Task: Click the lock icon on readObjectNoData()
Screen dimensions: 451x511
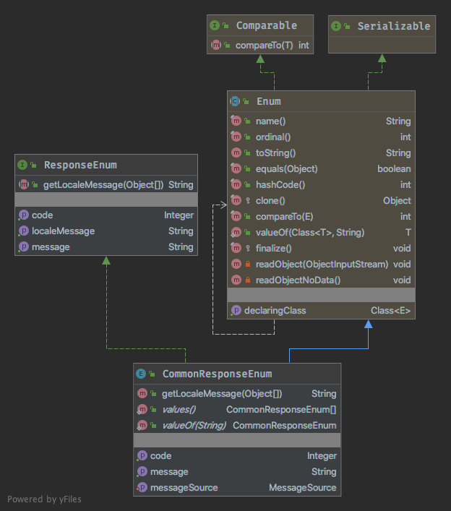Action: point(247,280)
